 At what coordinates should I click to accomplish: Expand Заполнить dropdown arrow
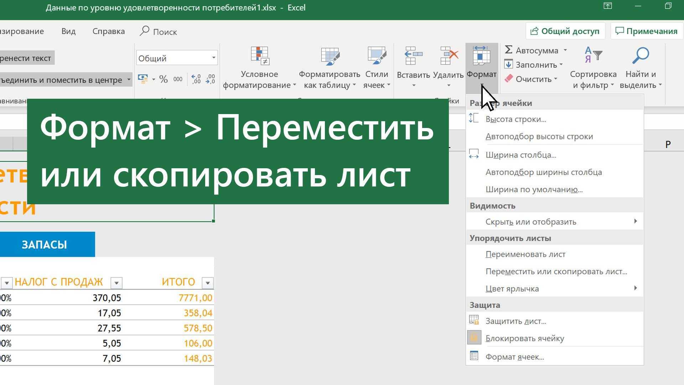coord(561,65)
